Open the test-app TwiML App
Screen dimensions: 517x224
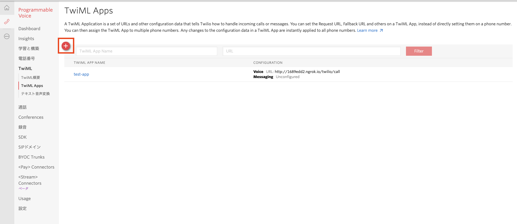(81, 74)
